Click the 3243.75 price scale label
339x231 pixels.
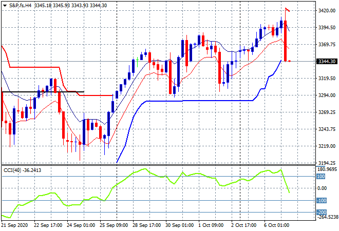point(327,129)
